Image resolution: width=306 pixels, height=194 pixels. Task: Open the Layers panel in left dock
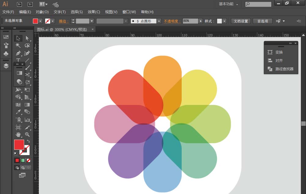pyautogui.click(x=6, y=66)
